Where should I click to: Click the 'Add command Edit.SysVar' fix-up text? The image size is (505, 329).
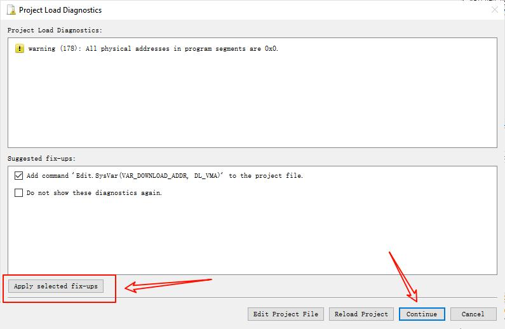coord(165,176)
